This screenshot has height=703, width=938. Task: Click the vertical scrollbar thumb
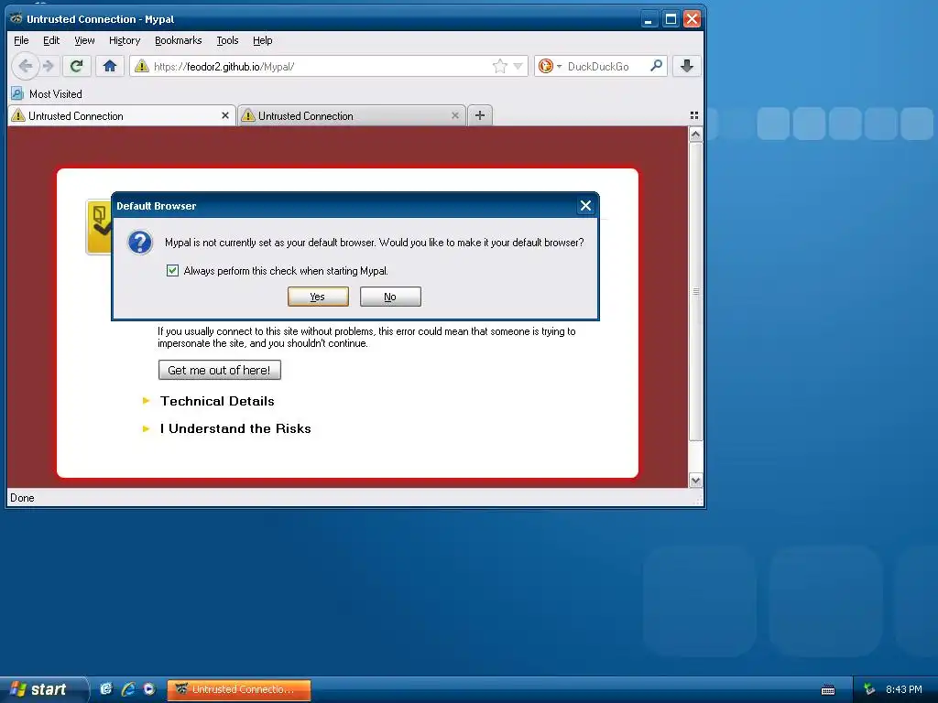click(695, 292)
